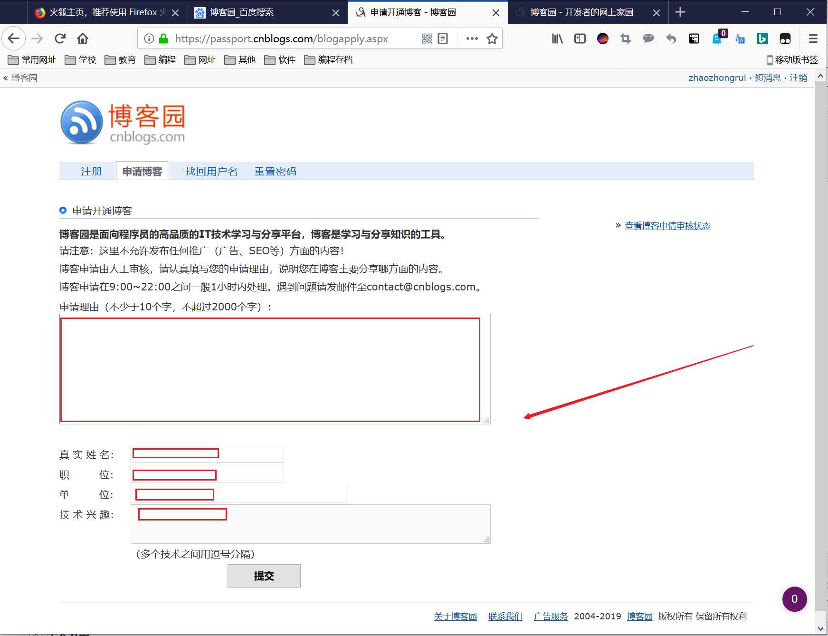This screenshot has width=828, height=636.
Task: Open the chat bubbles extension icon
Action: (648, 39)
